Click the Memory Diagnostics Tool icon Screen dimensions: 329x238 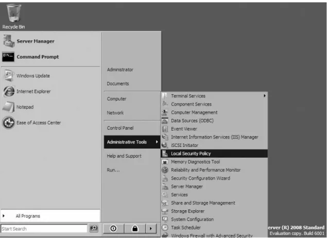(165, 162)
